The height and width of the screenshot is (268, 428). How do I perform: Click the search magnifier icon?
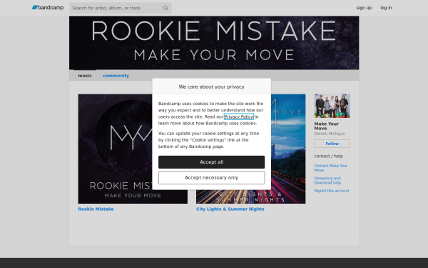[x=165, y=8]
